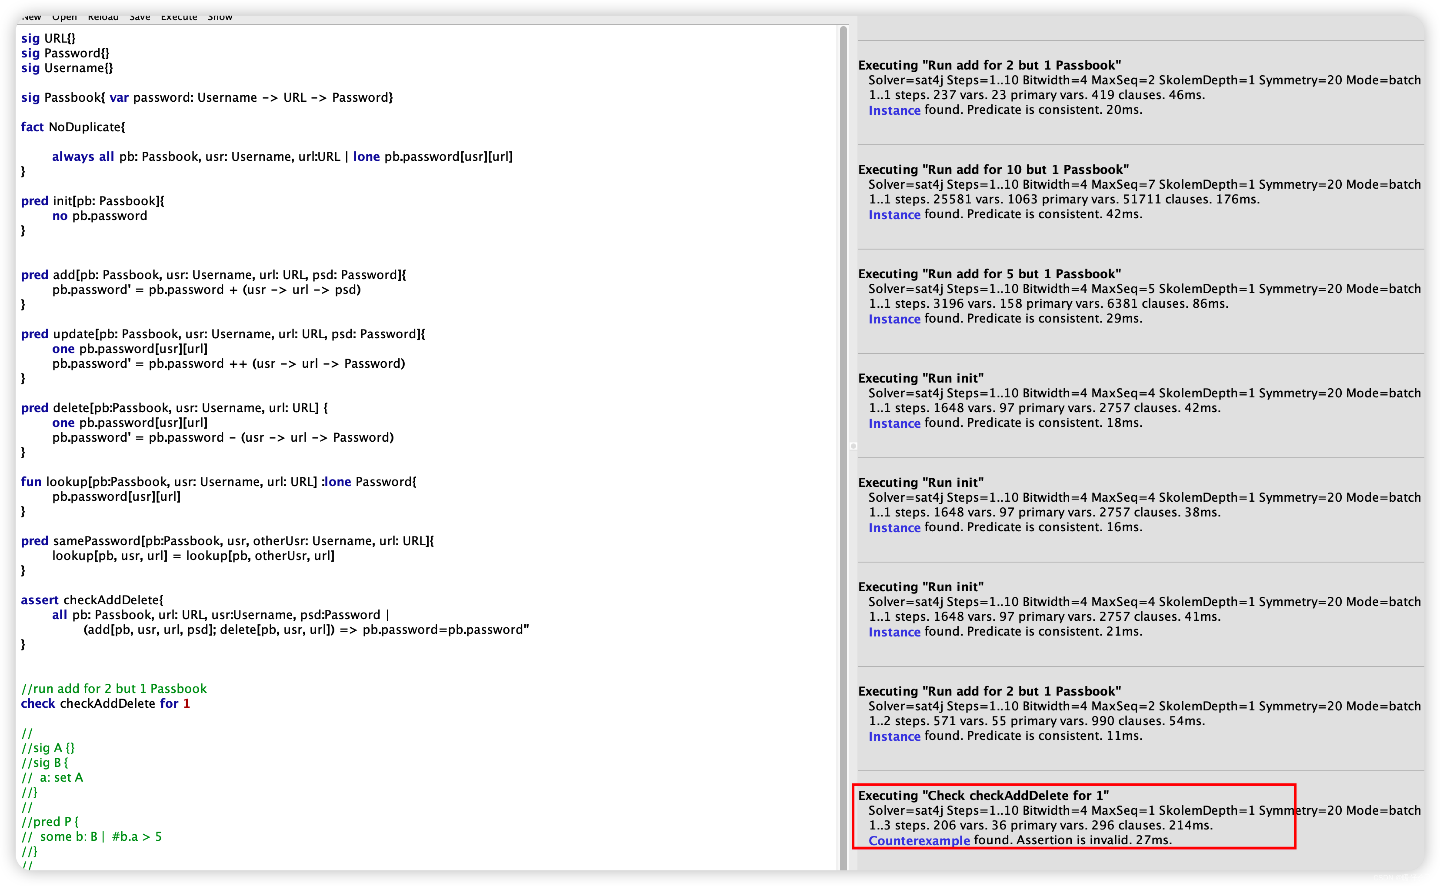Viewport: 1440px width, 886px height.
Task: Click the 'lookup[pb, usr, url] = lookup' line
Action: [x=193, y=556]
